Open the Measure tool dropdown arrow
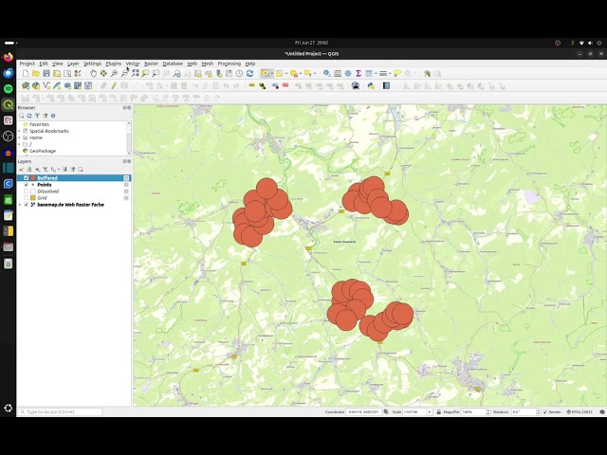Image resolution: width=607 pixels, height=455 pixels. [390, 74]
